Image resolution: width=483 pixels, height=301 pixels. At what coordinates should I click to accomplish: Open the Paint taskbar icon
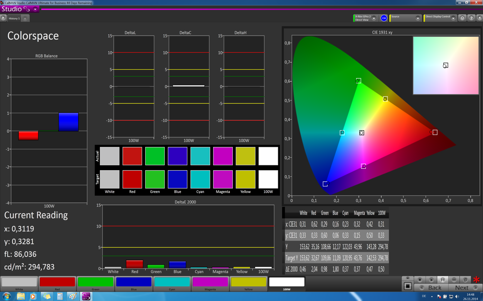tap(73, 296)
